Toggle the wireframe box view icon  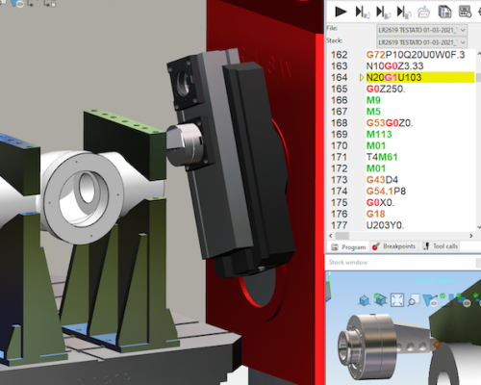380,299
